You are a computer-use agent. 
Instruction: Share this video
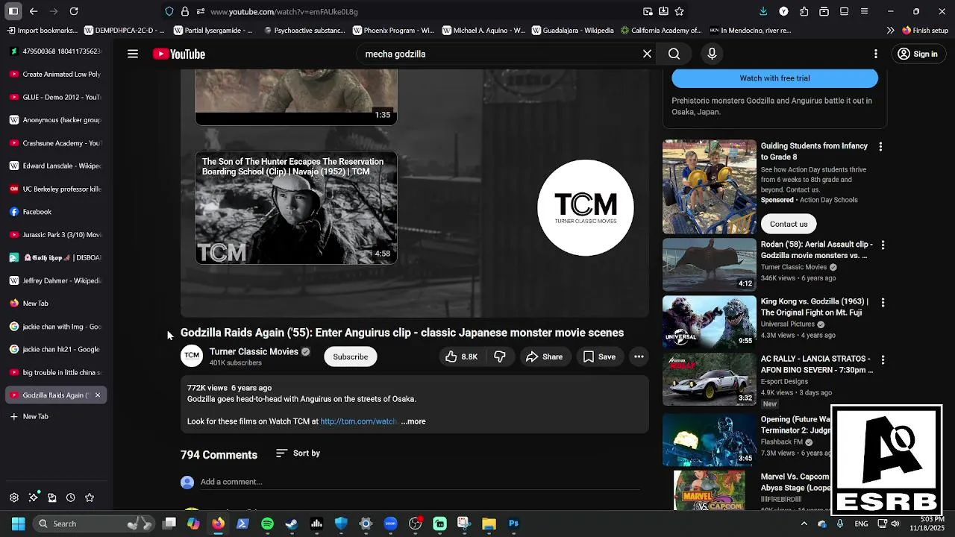coord(544,357)
